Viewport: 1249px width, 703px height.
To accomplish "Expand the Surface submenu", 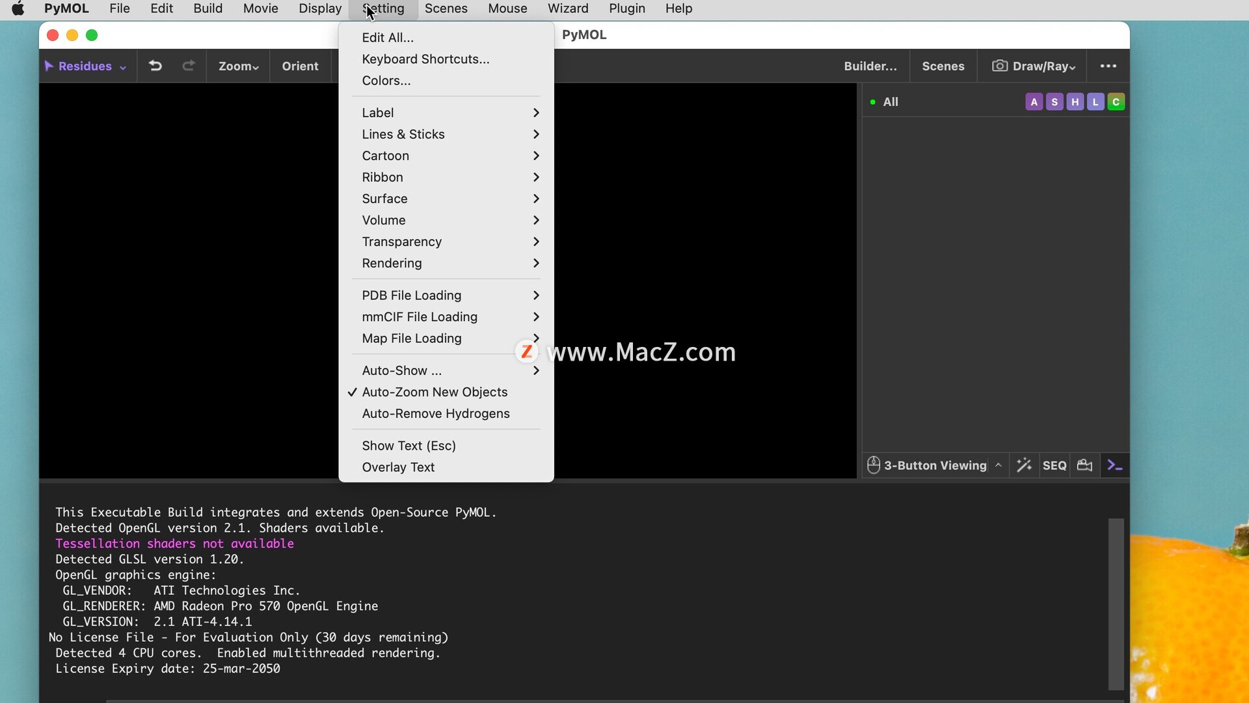I will pyautogui.click(x=446, y=199).
